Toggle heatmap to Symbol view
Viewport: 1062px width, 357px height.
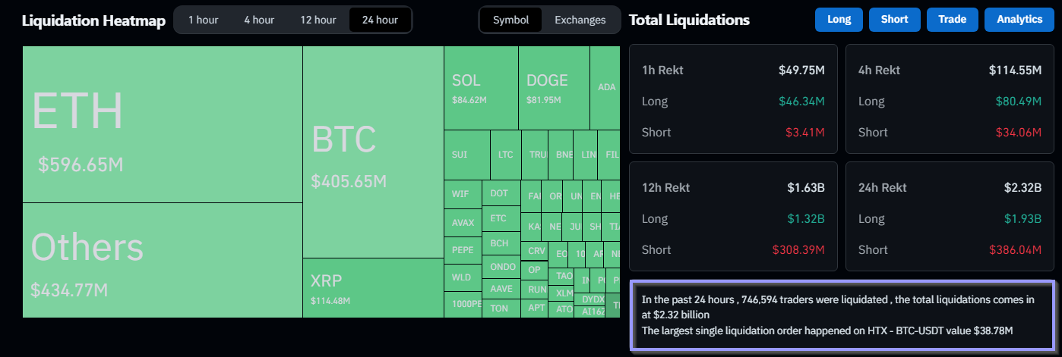pyautogui.click(x=511, y=20)
